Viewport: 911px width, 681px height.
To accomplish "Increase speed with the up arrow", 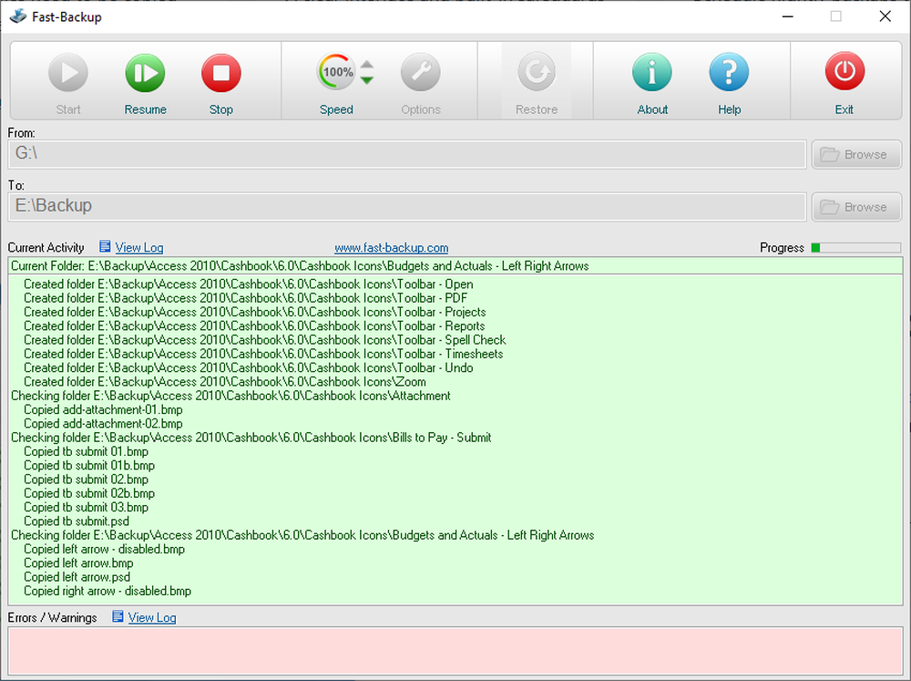I will click(x=366, y=64).
